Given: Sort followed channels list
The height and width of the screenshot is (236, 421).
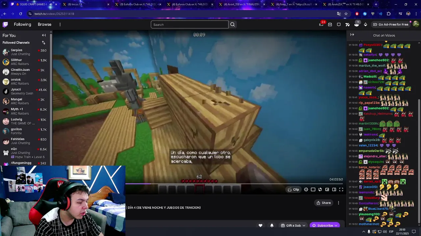Looking at the screenshot, I should pyautogui.click(x=43, y=43).
